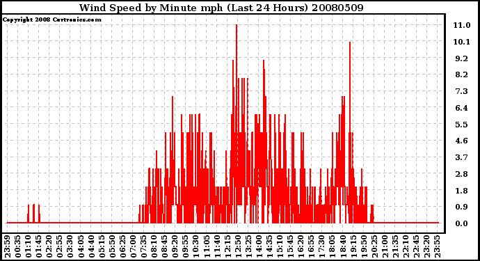The height and width of the screenshot is (261, 480).
Task: Select the 02:55 time label
Action: (x=60, y=246)
